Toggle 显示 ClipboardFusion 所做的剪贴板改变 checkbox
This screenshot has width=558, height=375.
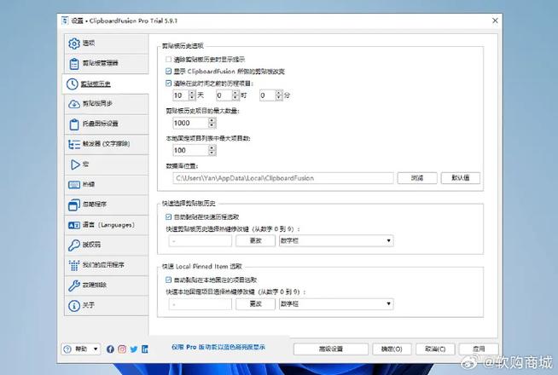(x=169, y=72)
